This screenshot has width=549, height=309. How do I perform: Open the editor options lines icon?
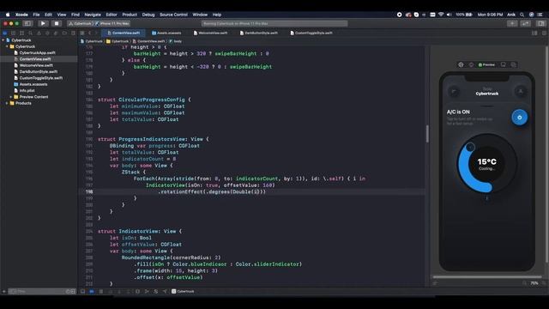click(534, 33)
